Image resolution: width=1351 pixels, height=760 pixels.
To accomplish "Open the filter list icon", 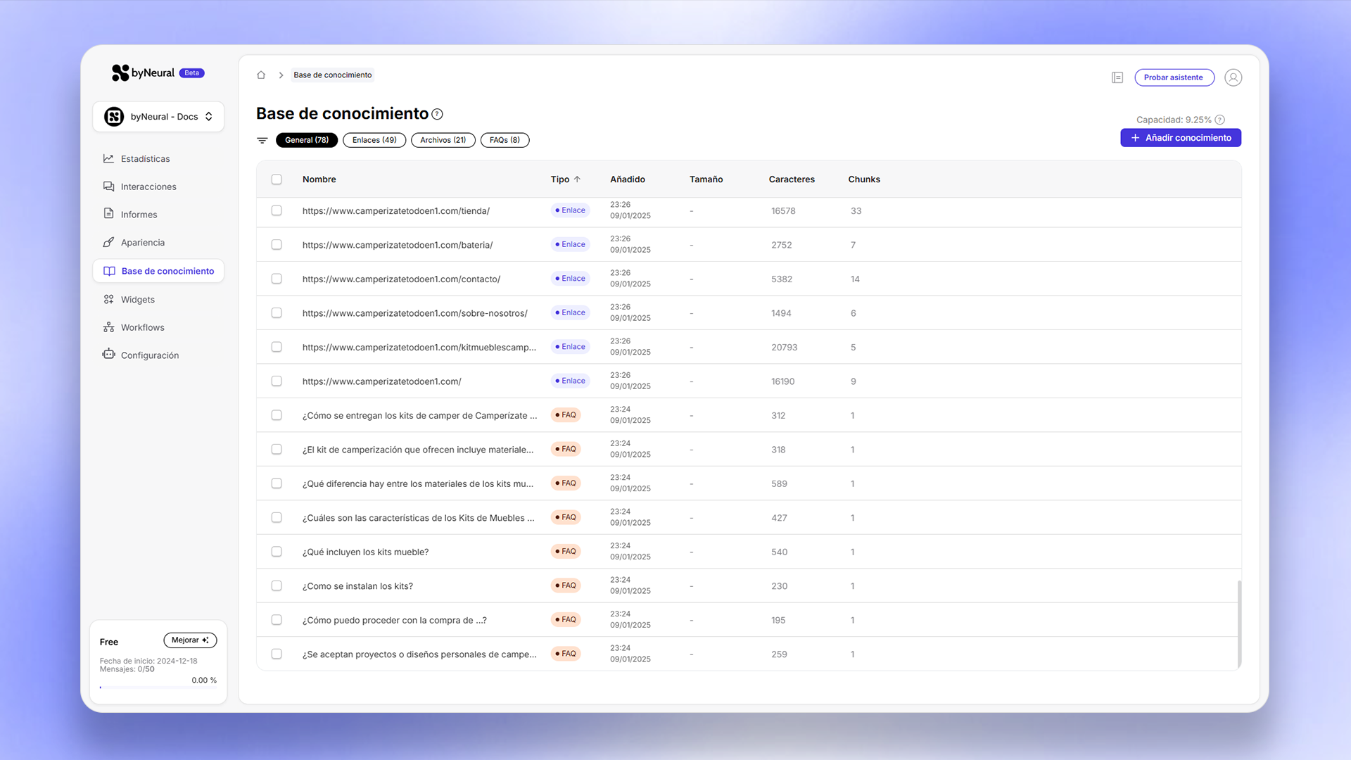I will tap(262, 140).
